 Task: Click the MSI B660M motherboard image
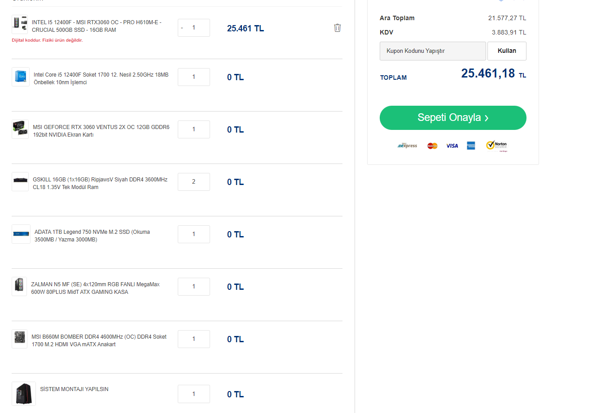pos(20,339)
